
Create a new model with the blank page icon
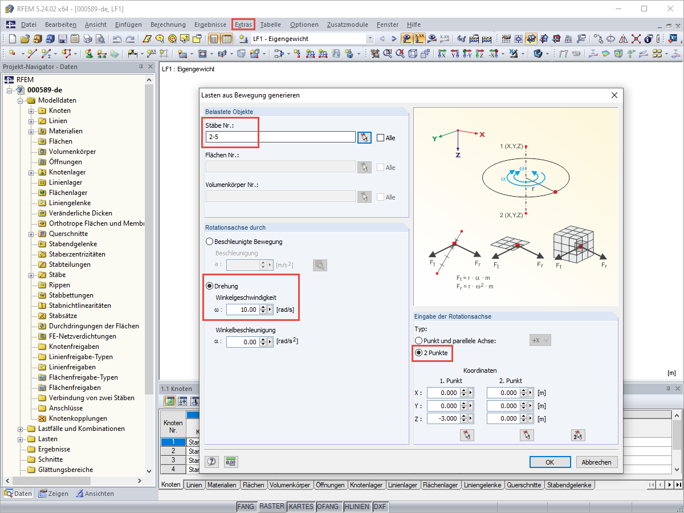13,39
